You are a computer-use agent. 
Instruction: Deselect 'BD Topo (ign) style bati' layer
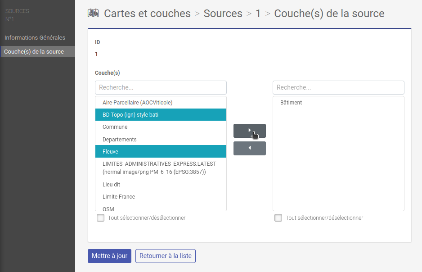130,115
